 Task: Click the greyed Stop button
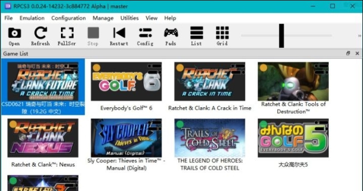click(x=93, y=36)
